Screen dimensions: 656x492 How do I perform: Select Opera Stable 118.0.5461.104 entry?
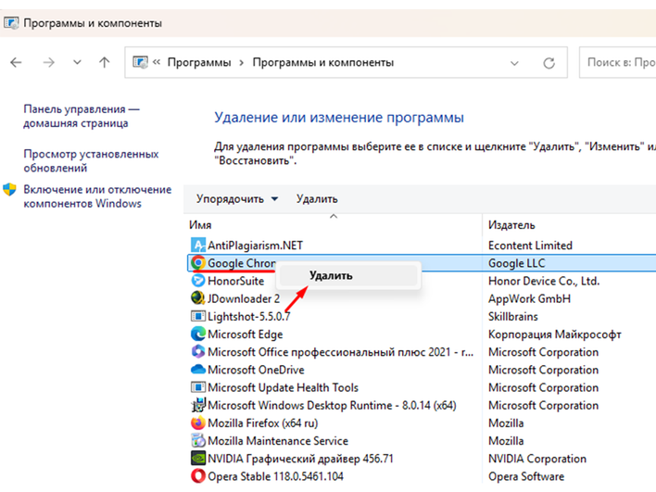tap(275, 476)
